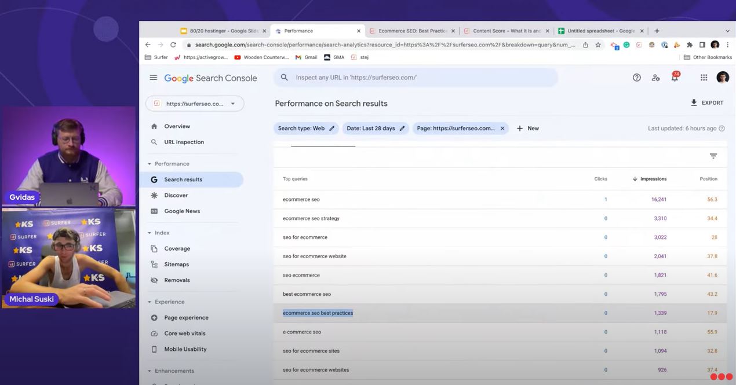736x385 pixels.
Task: Collapse the Enhancements sidebar section
Action: pos(150,371)
